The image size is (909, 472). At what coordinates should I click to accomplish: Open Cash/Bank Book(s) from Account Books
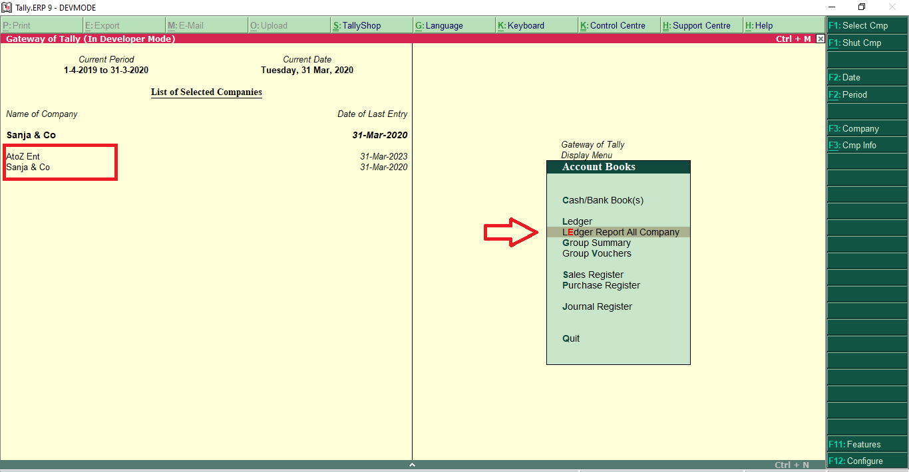click(602, 200)
